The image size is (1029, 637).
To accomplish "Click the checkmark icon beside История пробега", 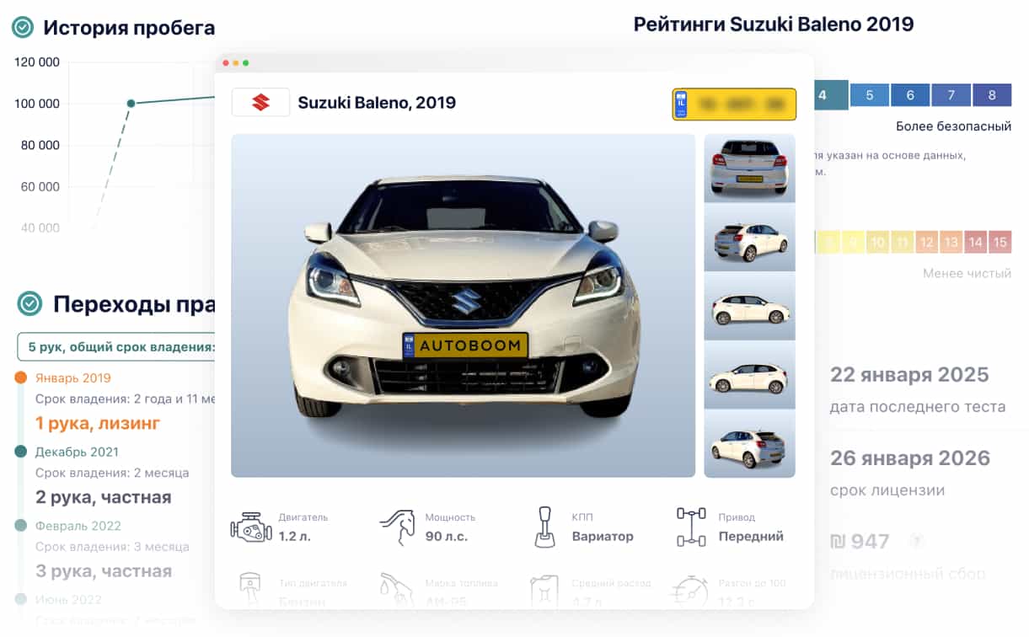I will click(x=22, y=28).
